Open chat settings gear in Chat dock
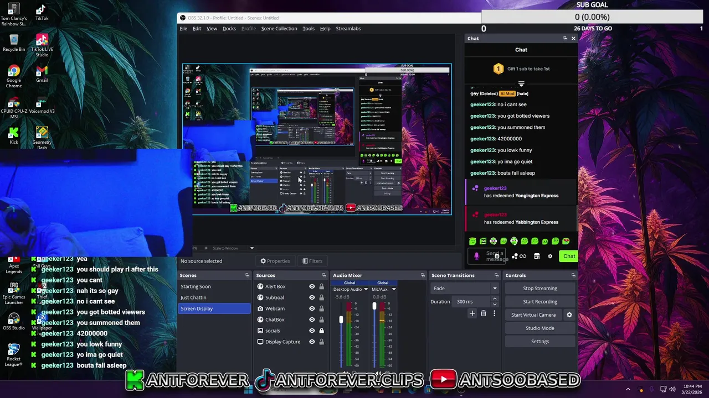 point(550,256)
